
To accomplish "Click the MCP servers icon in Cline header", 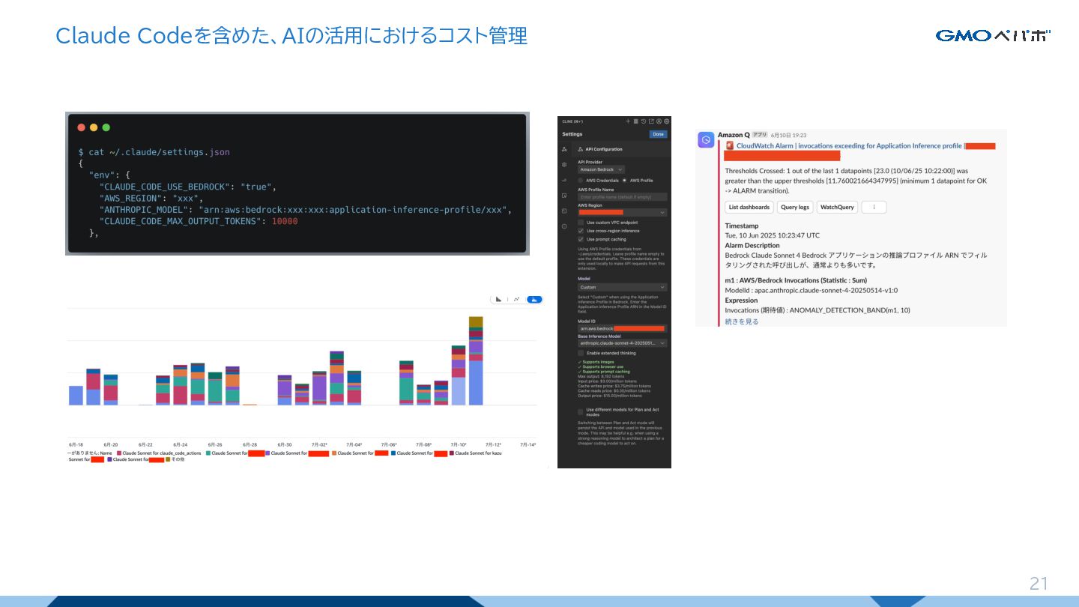I will point(635,121).
